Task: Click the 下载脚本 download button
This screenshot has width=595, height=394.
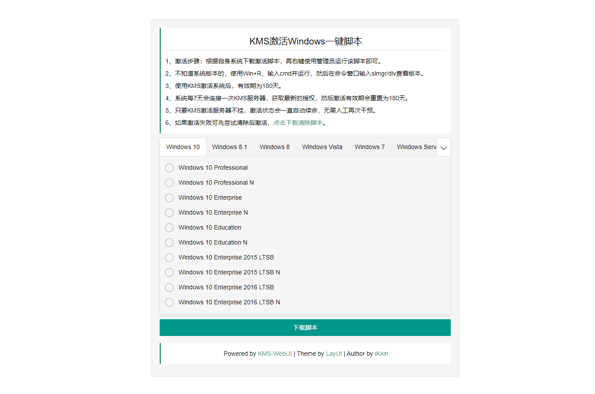Action: click(305, 327)
